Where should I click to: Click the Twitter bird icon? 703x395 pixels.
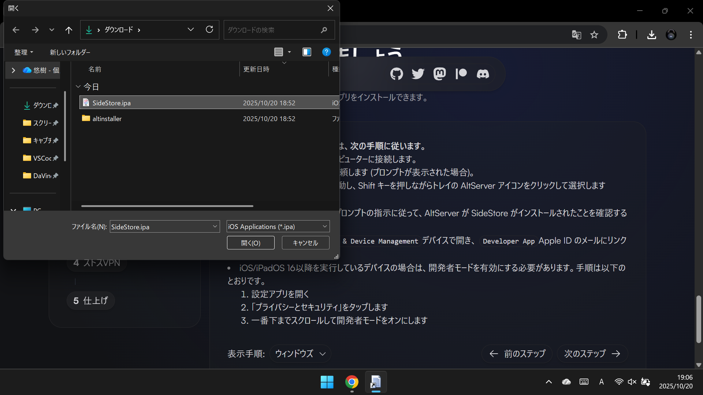pos(418,74)
